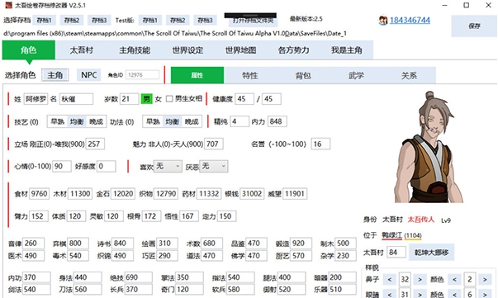The width and height of the screenshot is (498, 298).
Task: Click the 立场 field showing 257
Action: click(x=95, y=144)
